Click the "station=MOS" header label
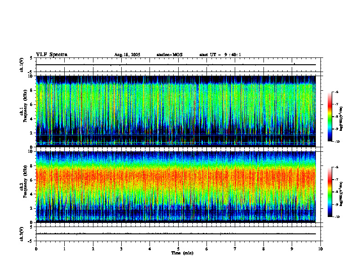 coord(170,55)
